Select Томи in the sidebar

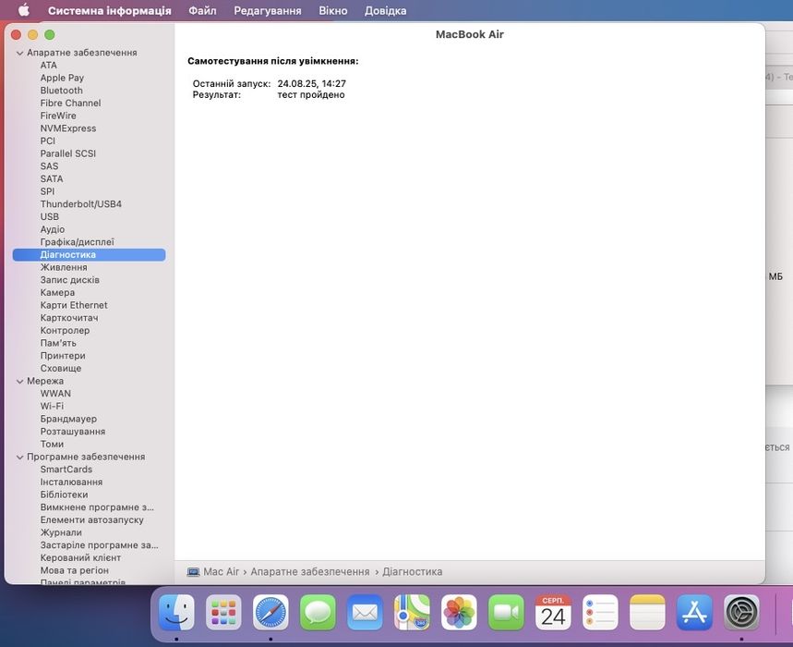click(x=52, y=444)
